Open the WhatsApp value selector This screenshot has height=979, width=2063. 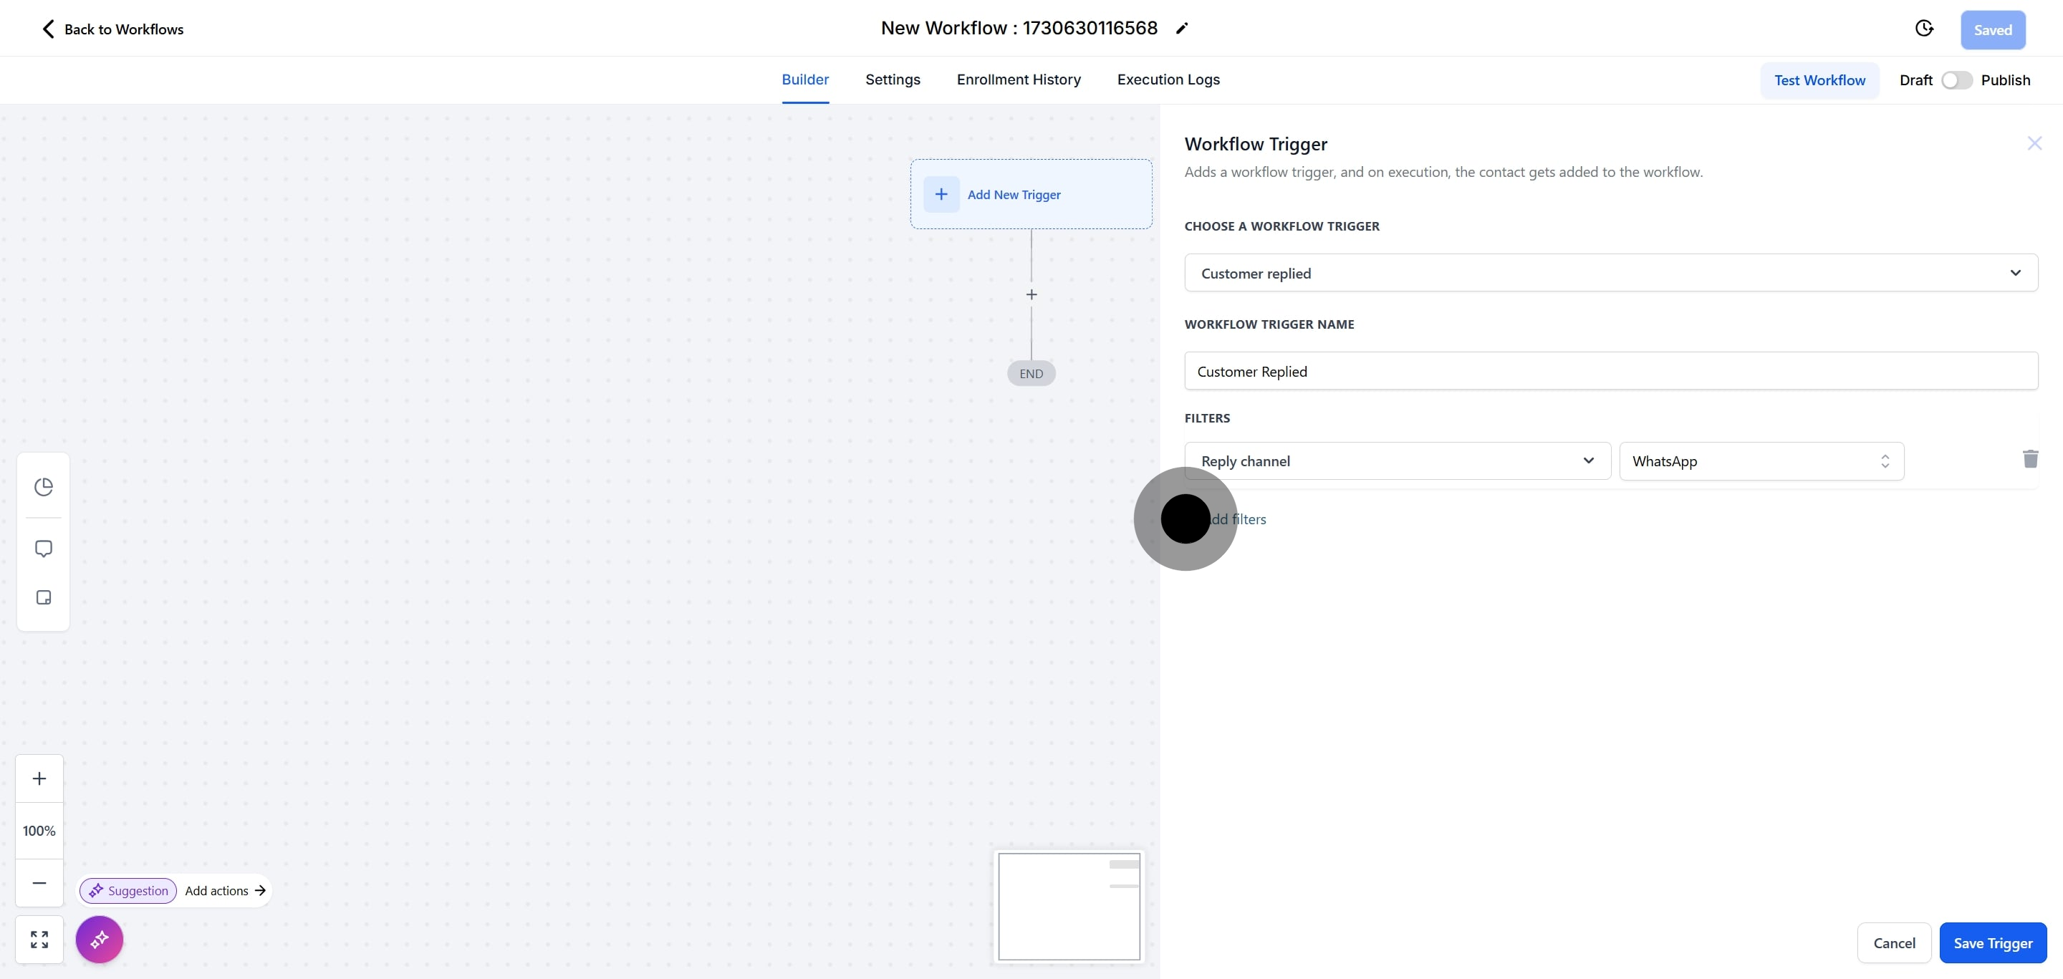tap(1760, 461)
